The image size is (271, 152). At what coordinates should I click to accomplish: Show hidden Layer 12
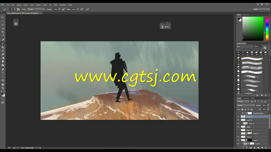click(238, 130)
